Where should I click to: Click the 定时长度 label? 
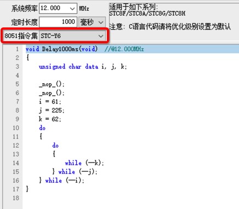click(x=24, y=22)
